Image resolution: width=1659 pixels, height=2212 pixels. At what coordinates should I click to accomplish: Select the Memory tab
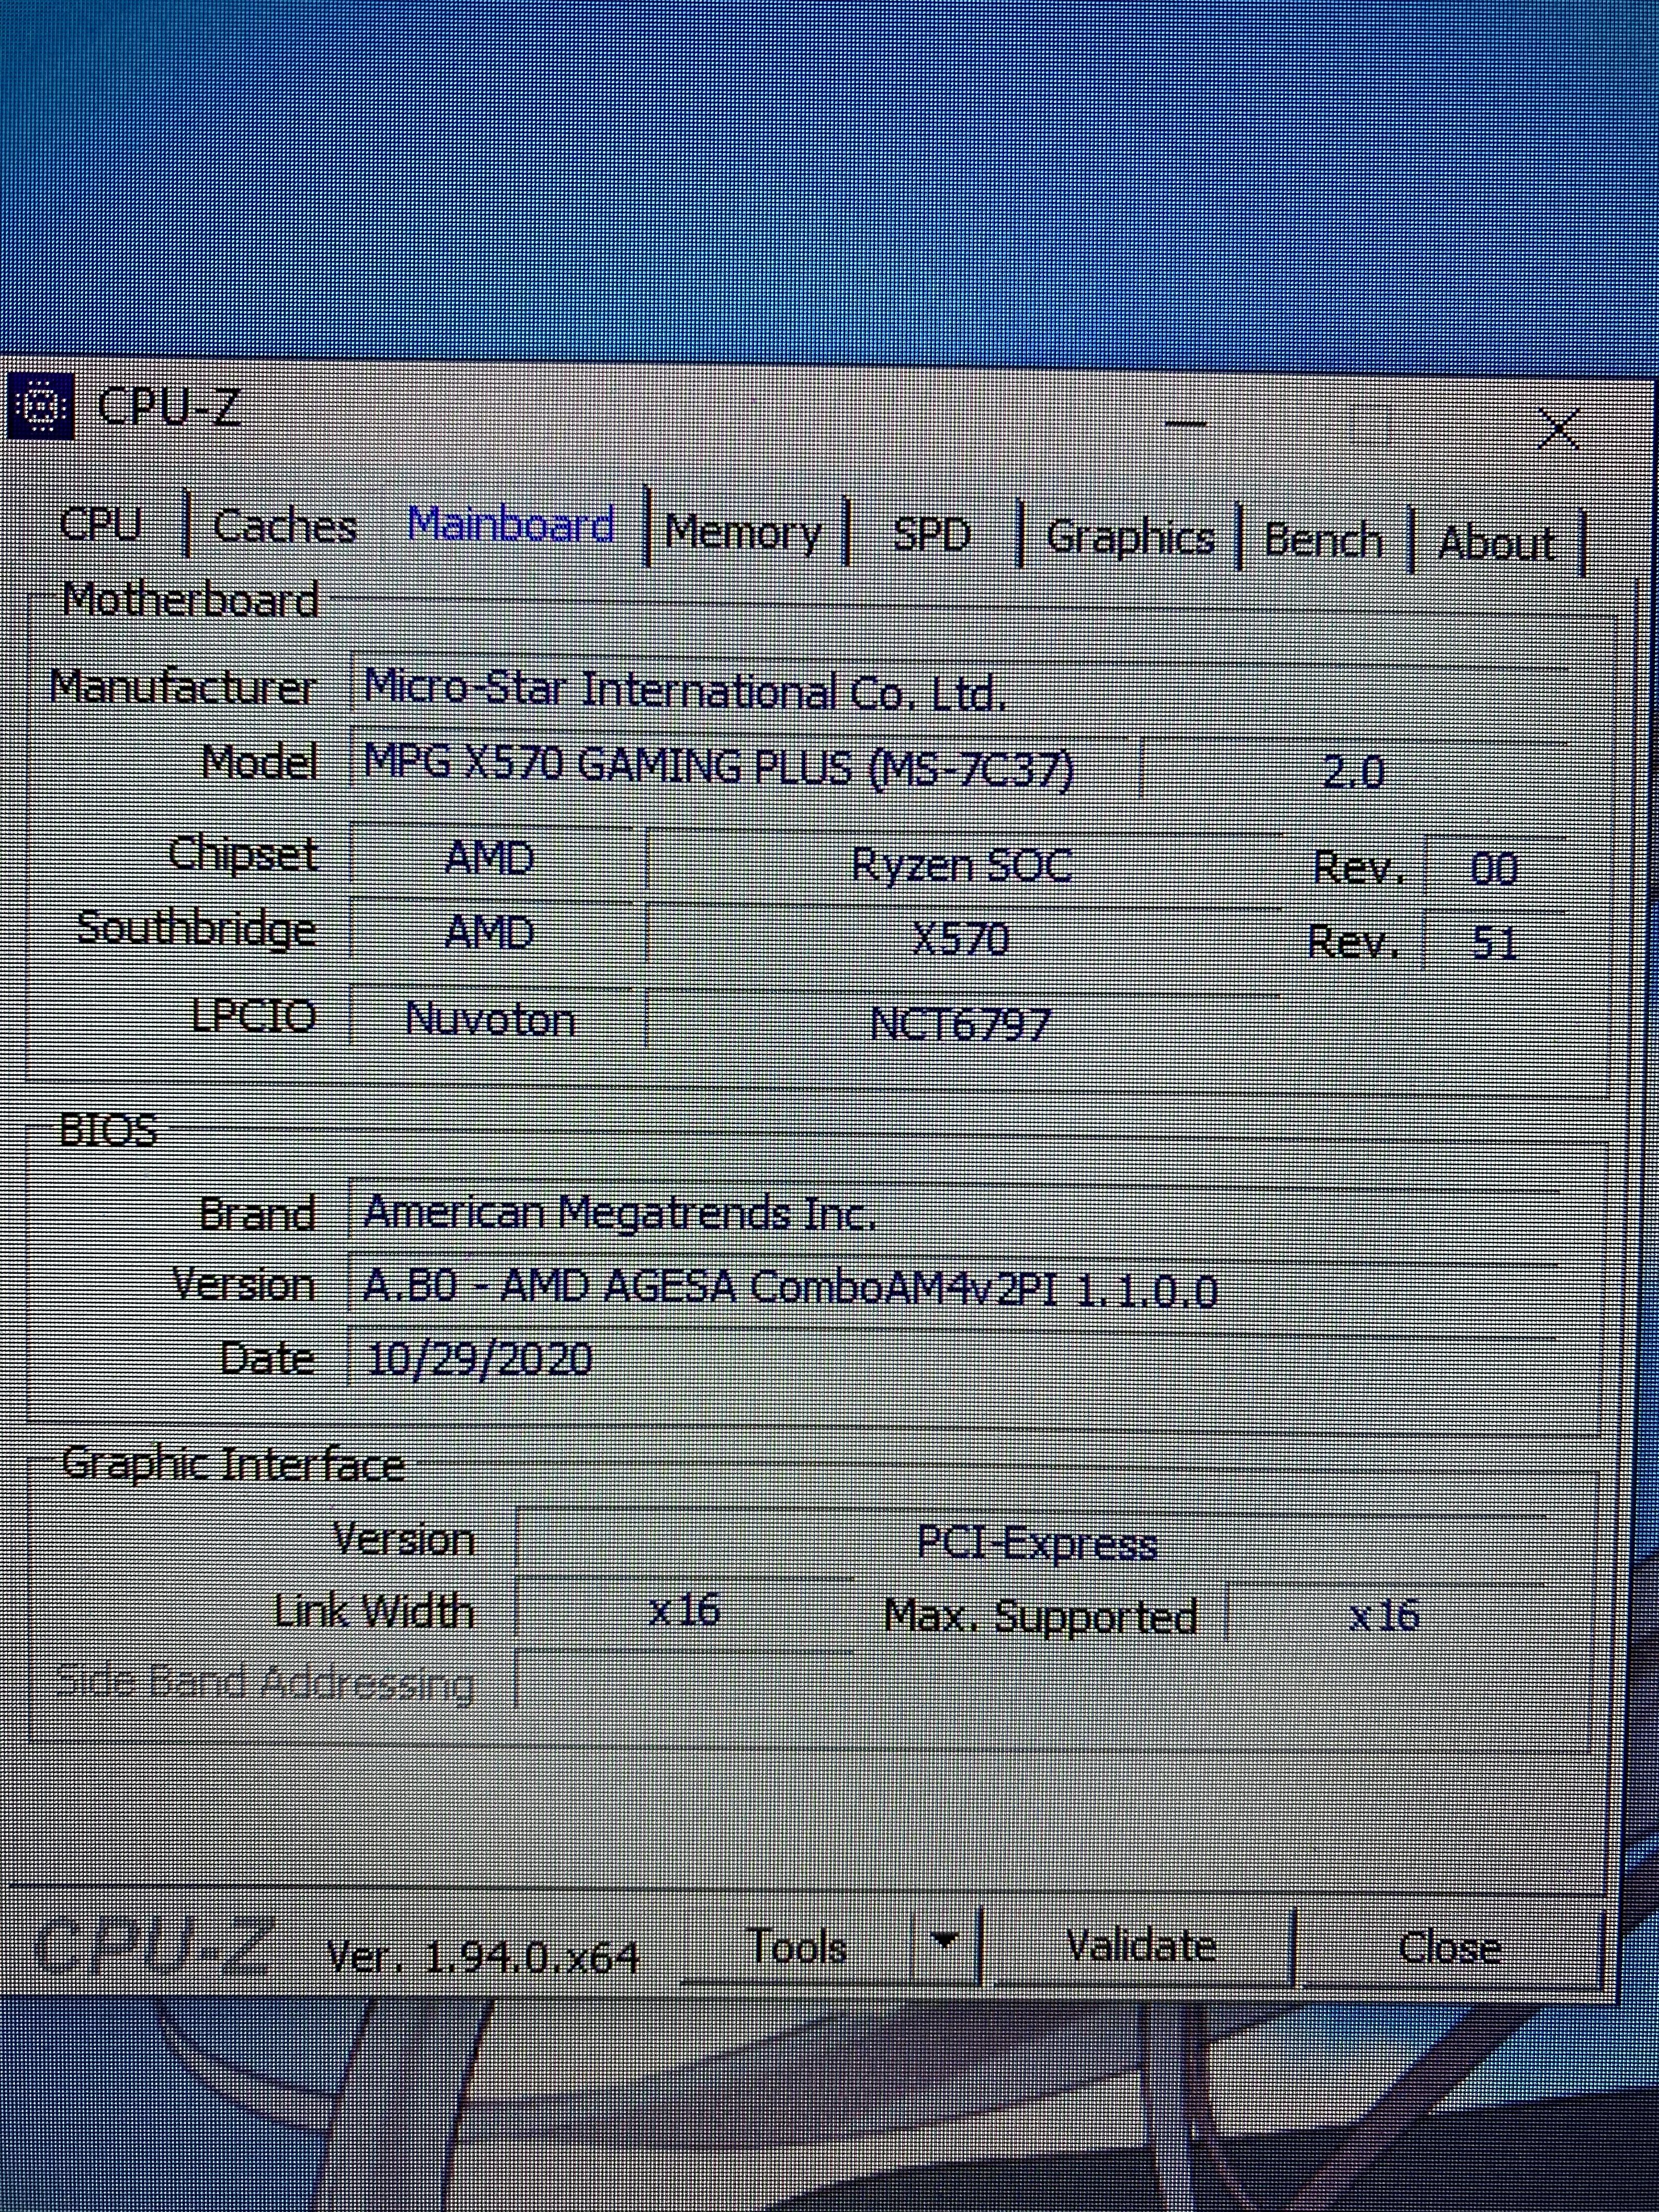[743, 532]
